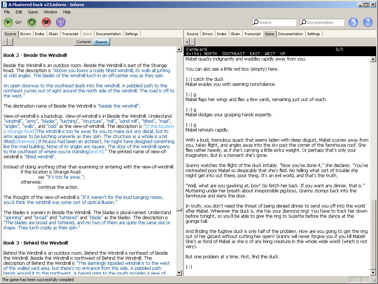The image size is (378, 284).
Task: Switch left panel to Index tab
Action: click(x=39, y=34)
